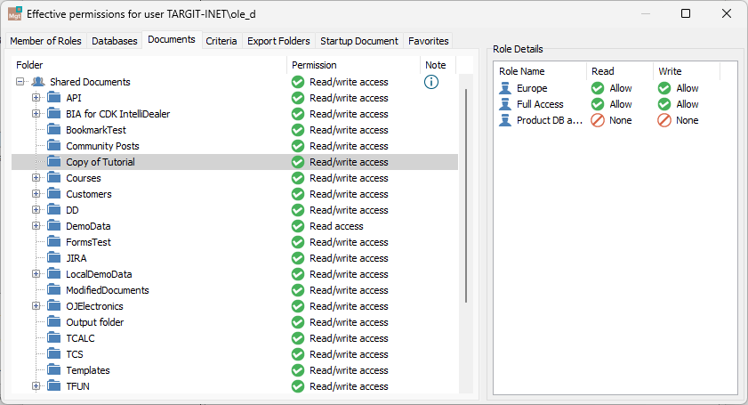The image size is (748, 405).
Task: Expand the OJElectronics folder node
Action: tap(36, 305)
